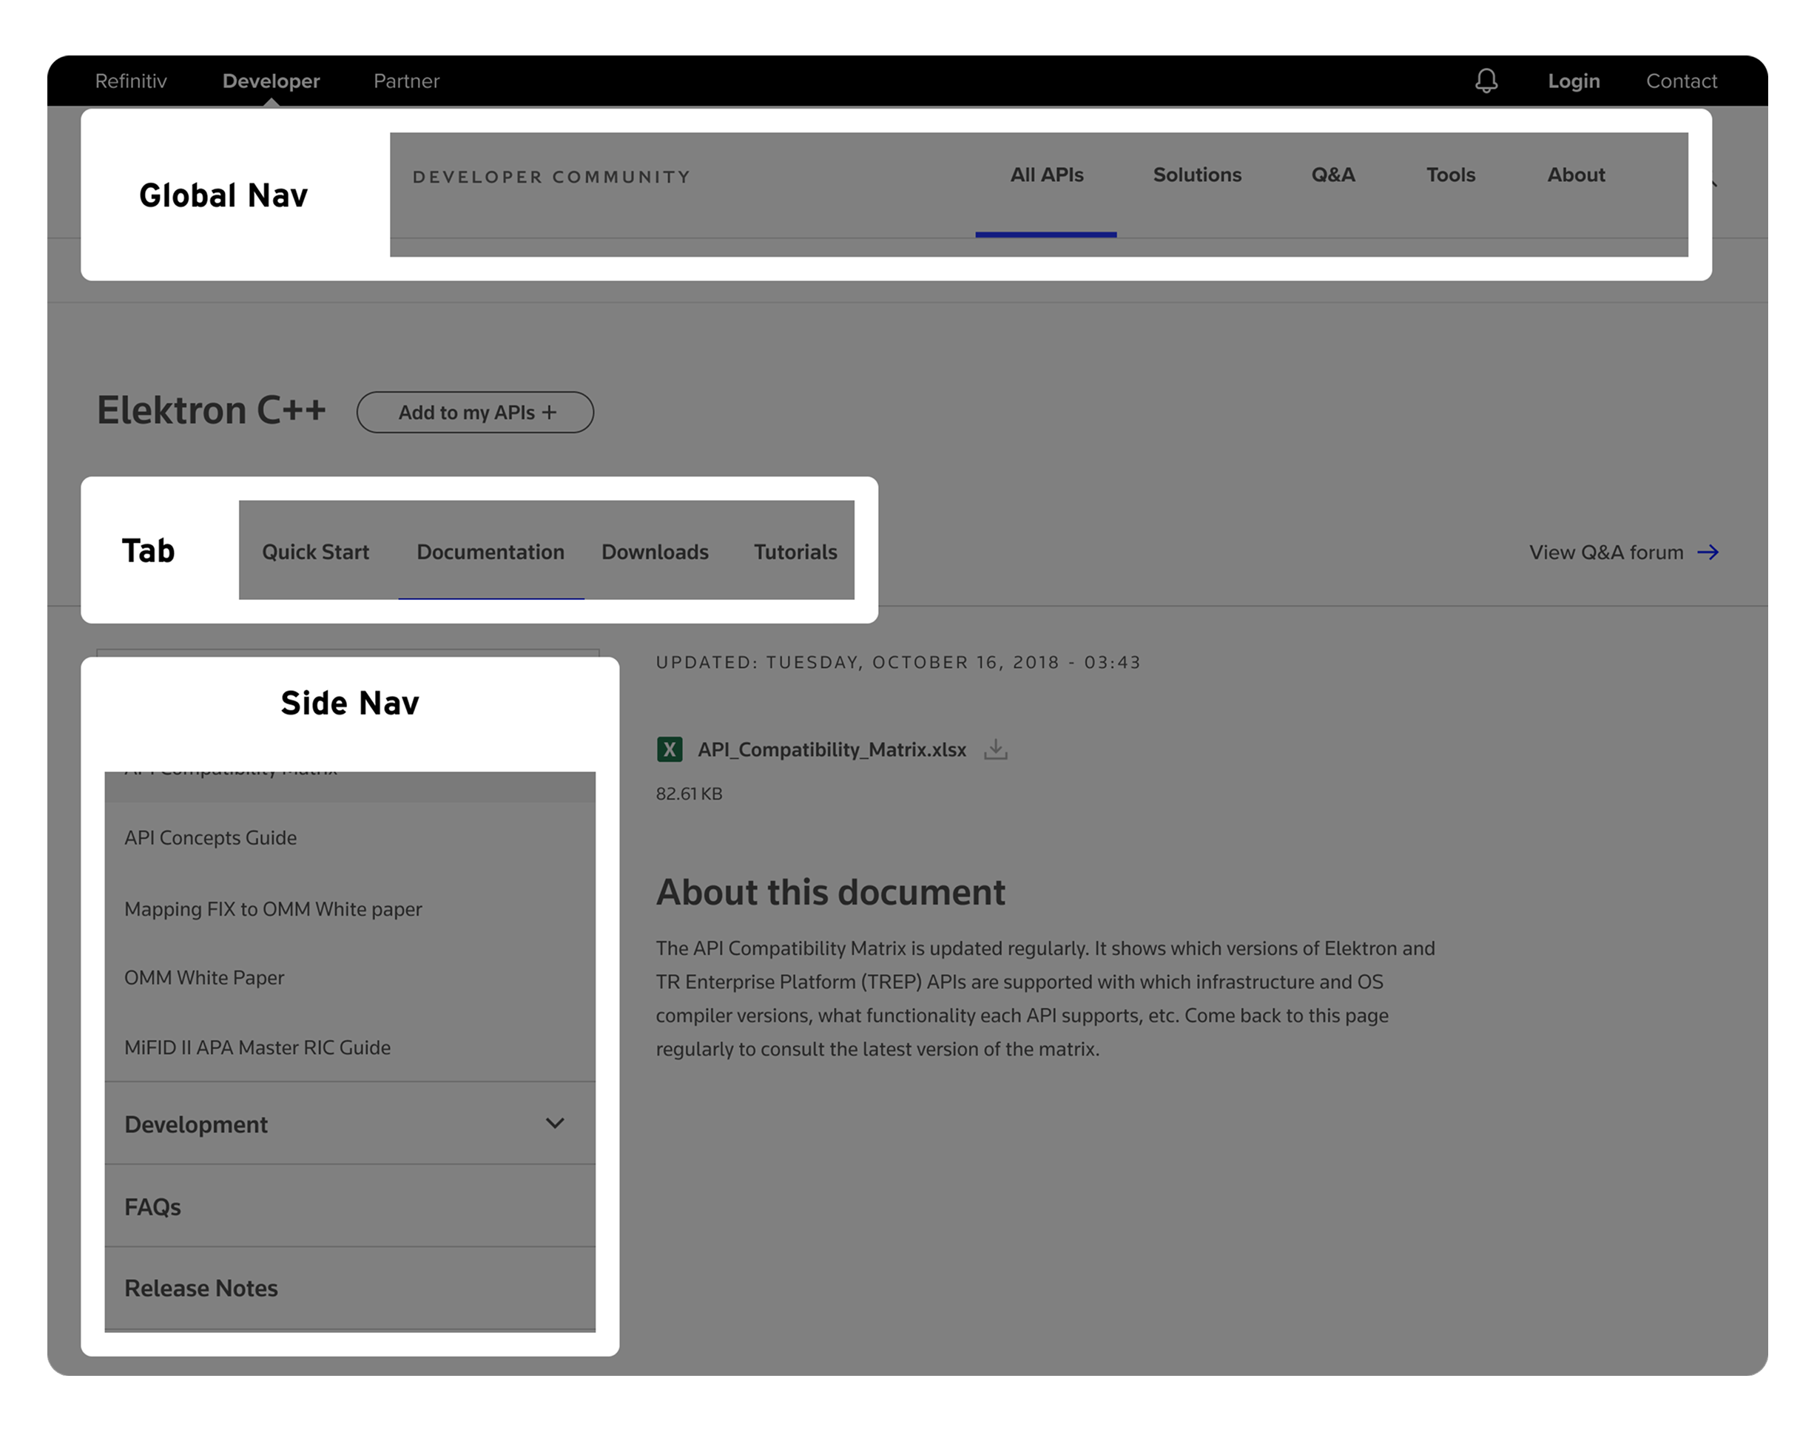
Task: Select Partner in the top bar
Action: pos(407,81)
